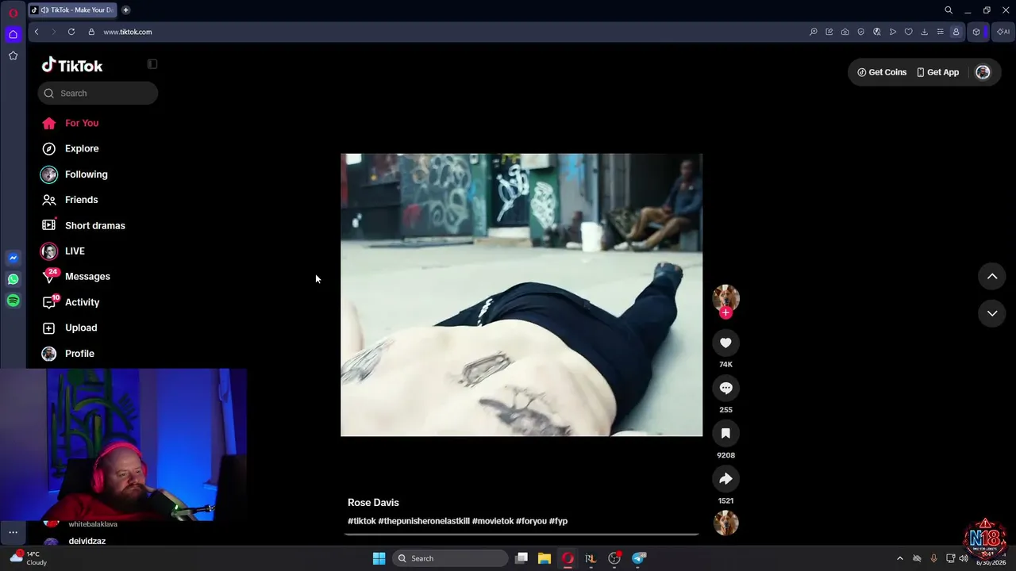Like the video with the heart

pos(725,343)
